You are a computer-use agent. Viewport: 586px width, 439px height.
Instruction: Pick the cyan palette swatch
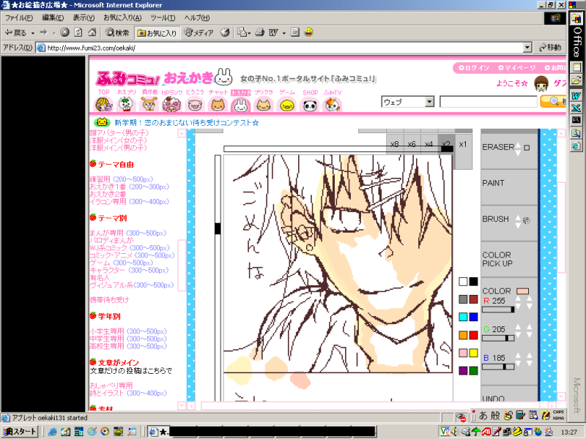[x=463, y=317]
